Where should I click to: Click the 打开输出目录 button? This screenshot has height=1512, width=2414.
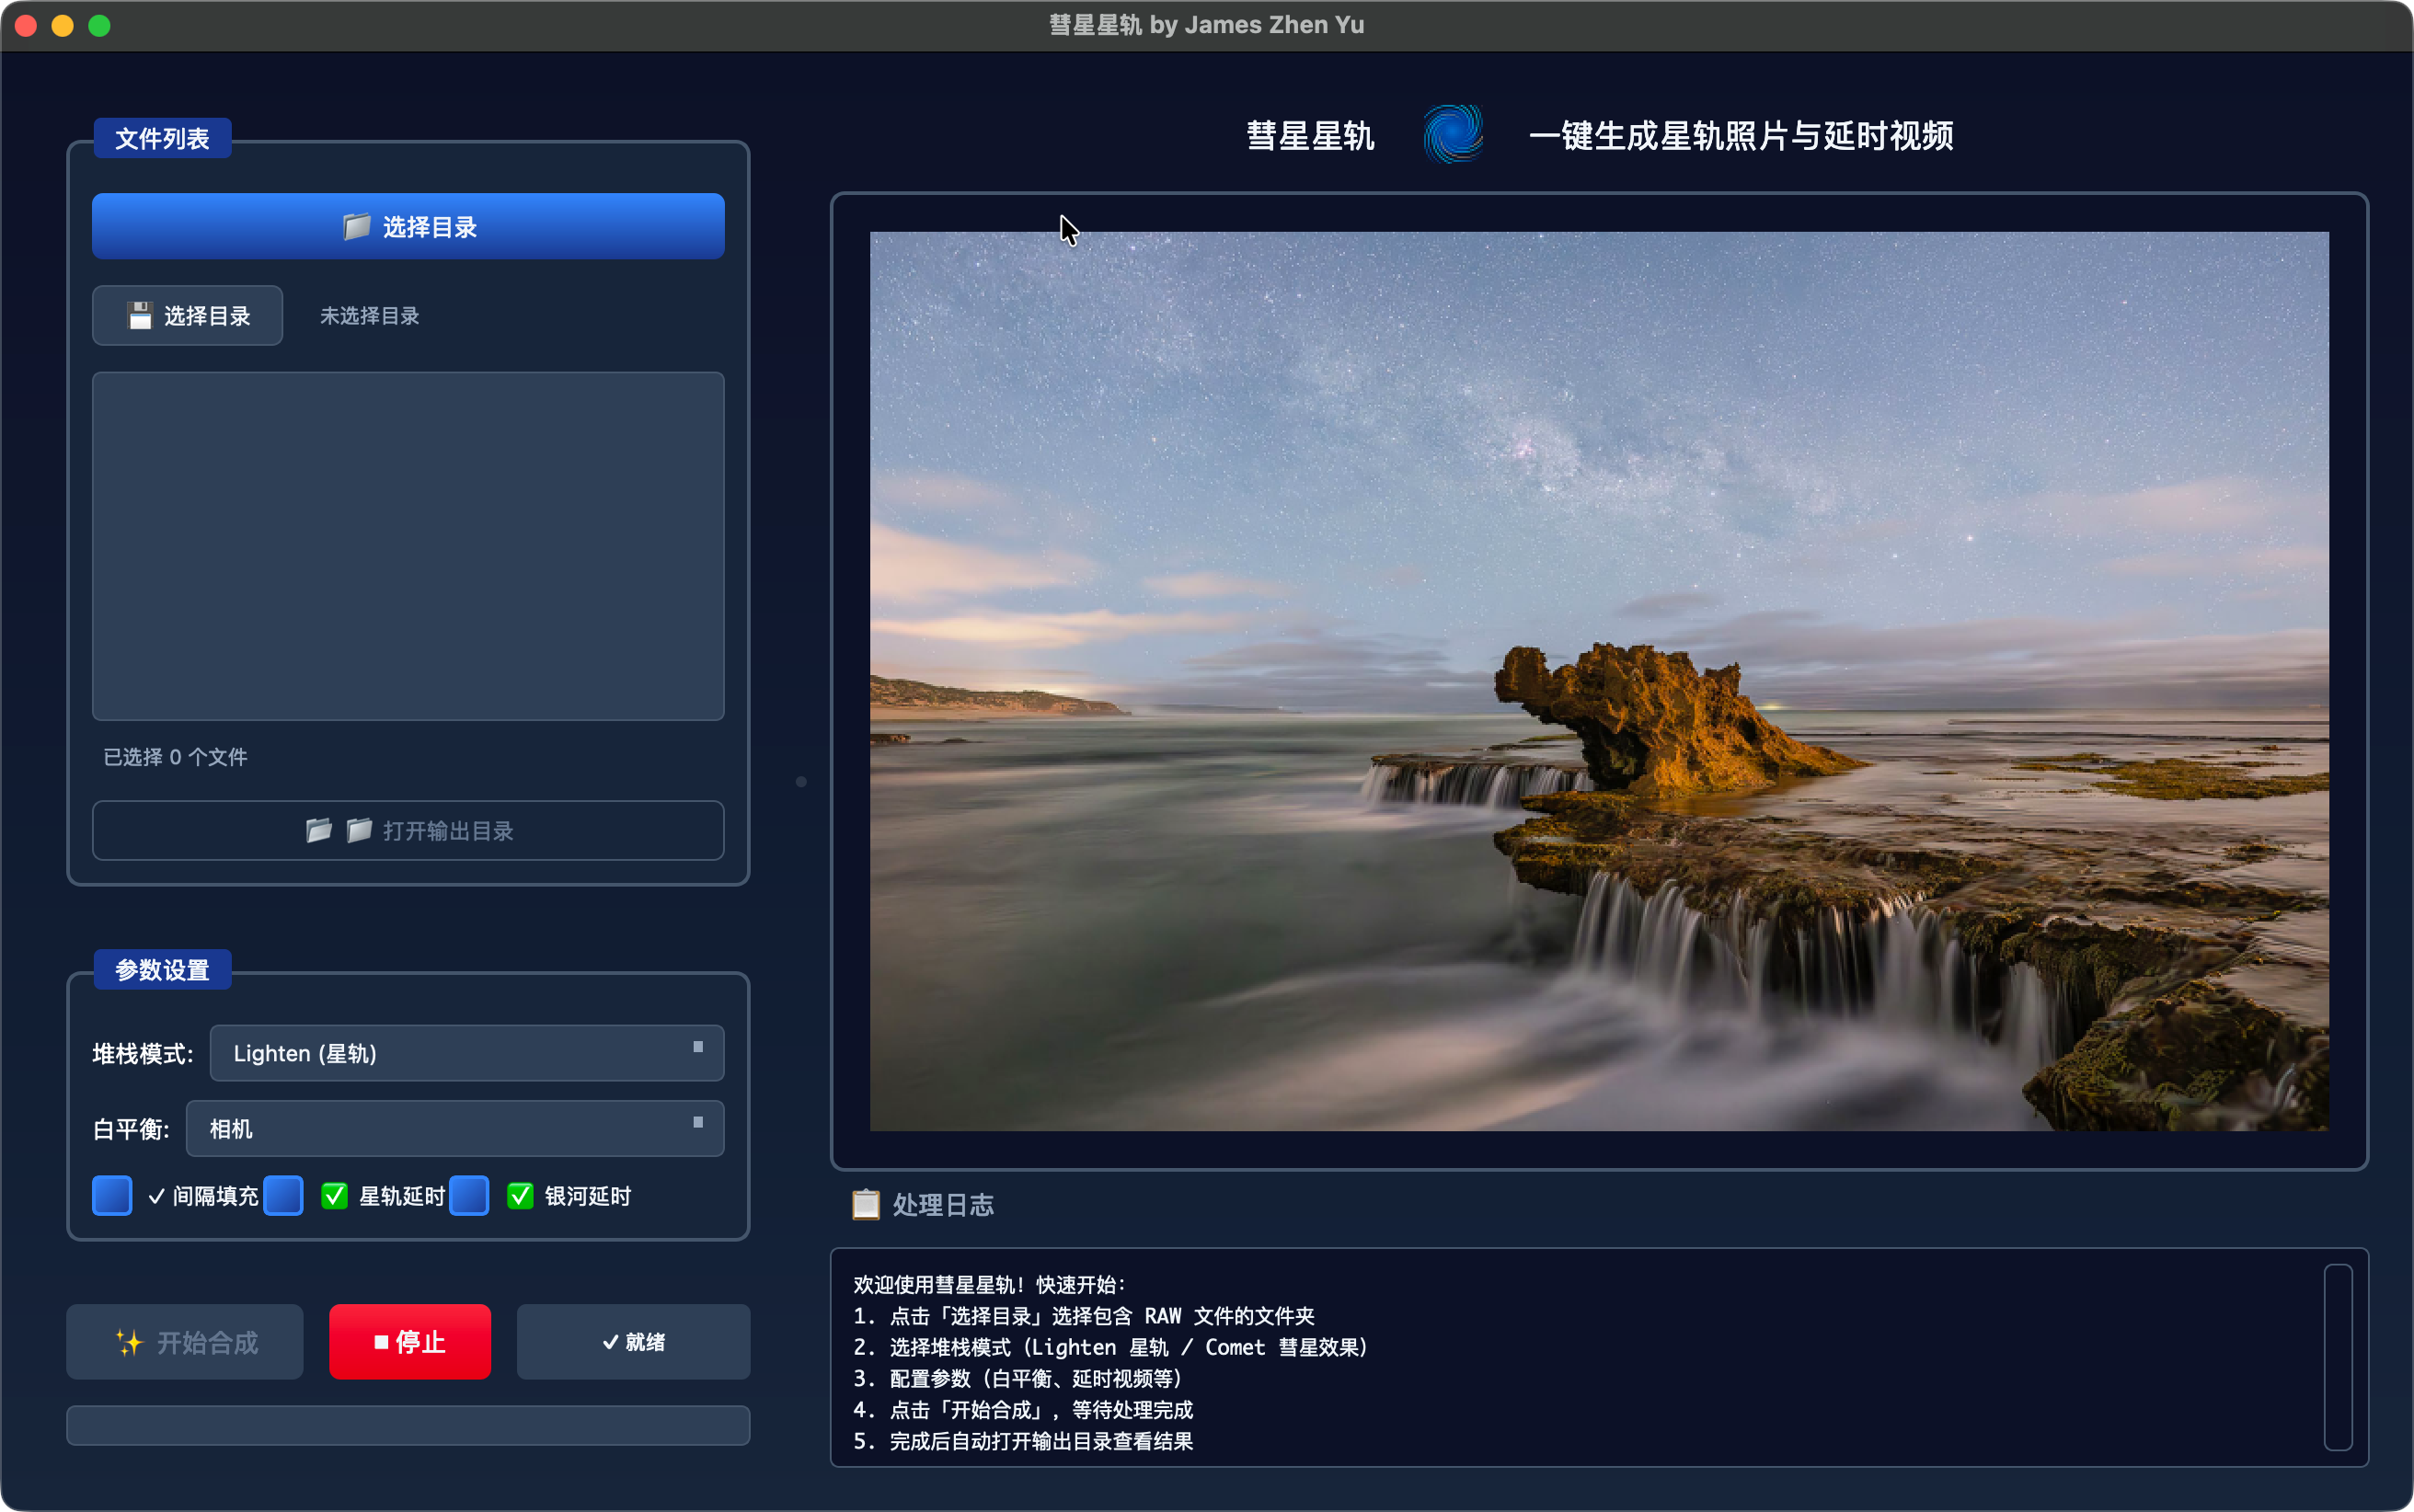[x=408, y=830]
